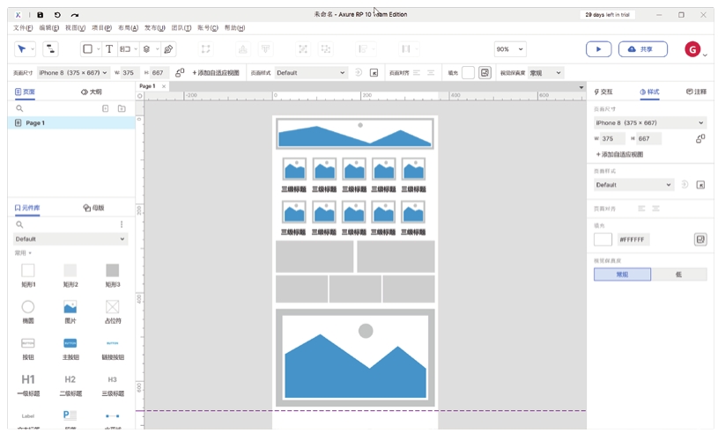The width and height of the screenshot is (718, 433).
Task: Select the Text tool in toolbar
Action: pos(109,49)
